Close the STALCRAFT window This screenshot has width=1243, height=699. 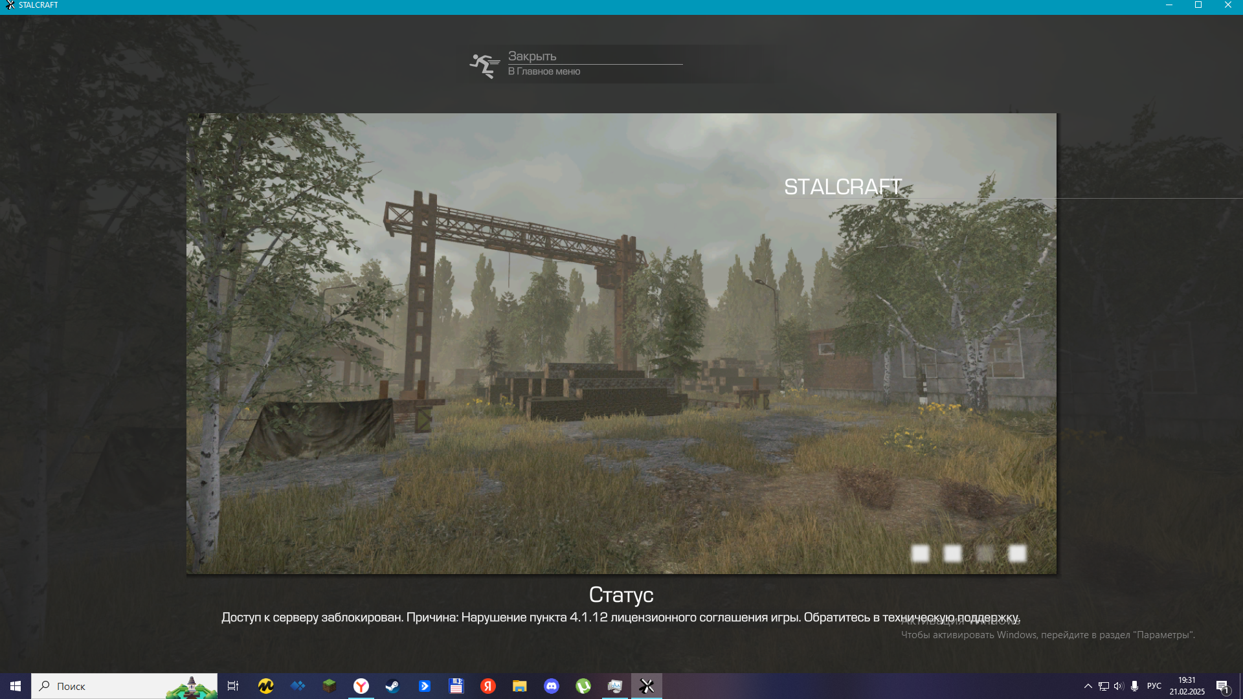click(1228, 5)
